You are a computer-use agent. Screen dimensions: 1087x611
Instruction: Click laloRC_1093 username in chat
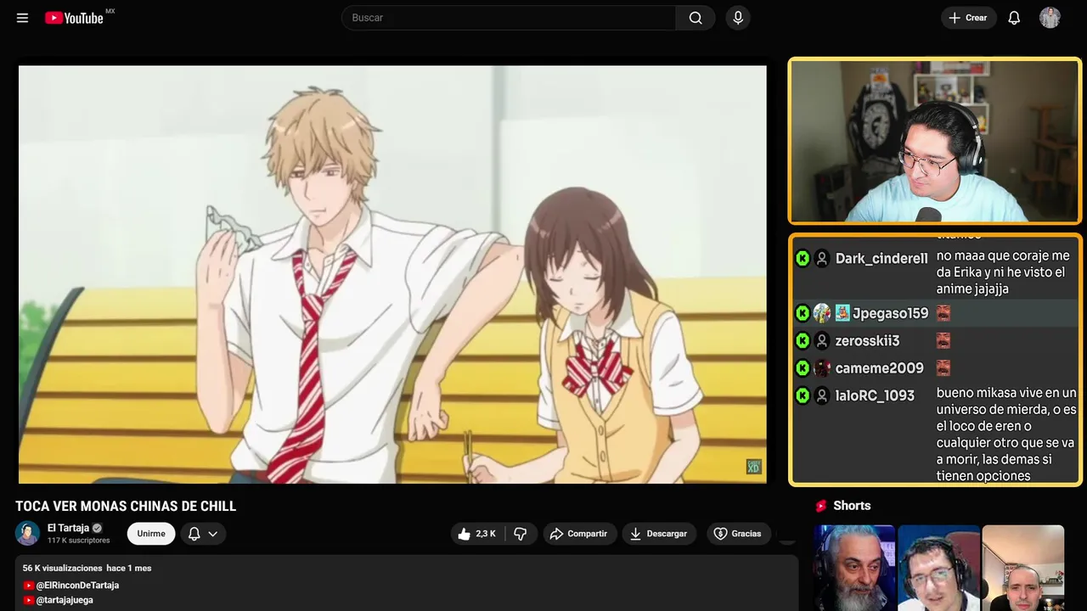point(875,395)
